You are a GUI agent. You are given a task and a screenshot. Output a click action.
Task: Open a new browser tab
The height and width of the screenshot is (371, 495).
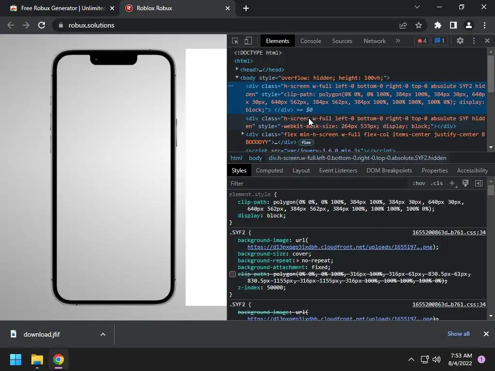[x=246, y=8]
